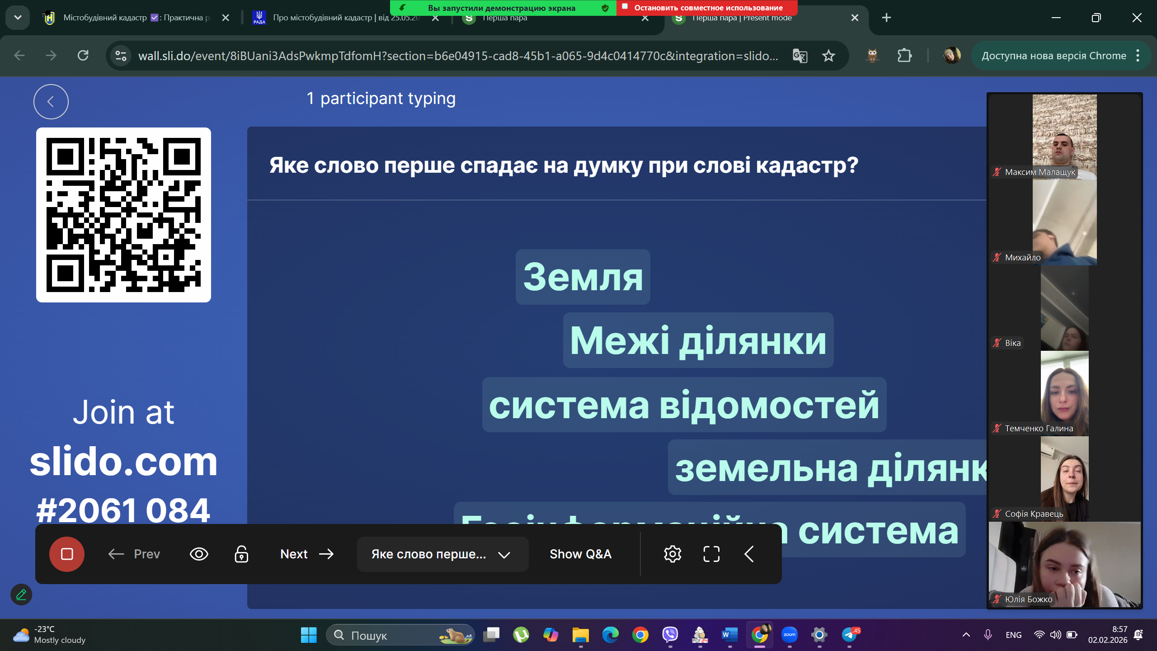Click the Slido QR code image

[x=123, y=215]
